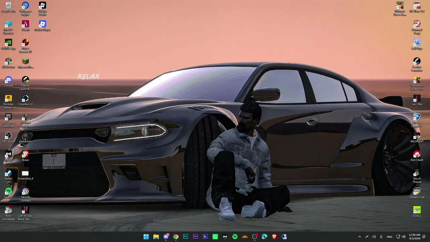The height and width of the screenshot is (242, 430).
Task: Click the microphone icon in system tray
Action: pos(381,237)
